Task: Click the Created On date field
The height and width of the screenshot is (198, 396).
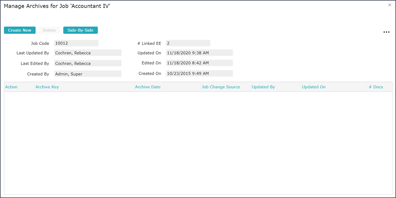Action: [199, 73]
